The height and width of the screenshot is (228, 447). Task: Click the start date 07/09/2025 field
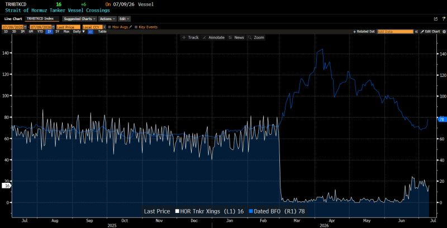pos(12,27)
